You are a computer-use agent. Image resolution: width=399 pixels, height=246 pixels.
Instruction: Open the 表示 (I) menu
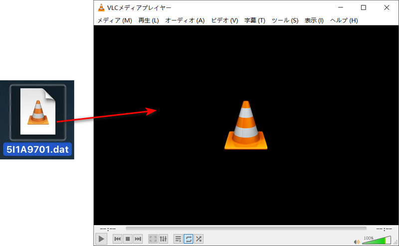[314, 20]
